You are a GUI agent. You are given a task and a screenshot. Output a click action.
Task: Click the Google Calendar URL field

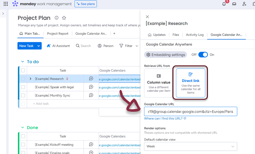tap(190, 111)
